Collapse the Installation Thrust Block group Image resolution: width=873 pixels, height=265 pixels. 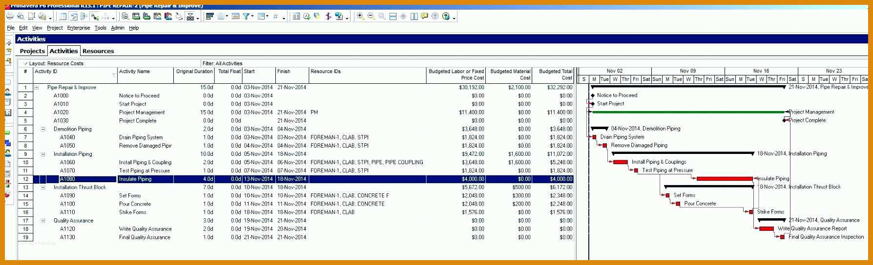[42, 187]
